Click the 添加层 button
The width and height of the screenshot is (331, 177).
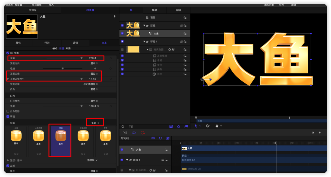click(92, 160)
